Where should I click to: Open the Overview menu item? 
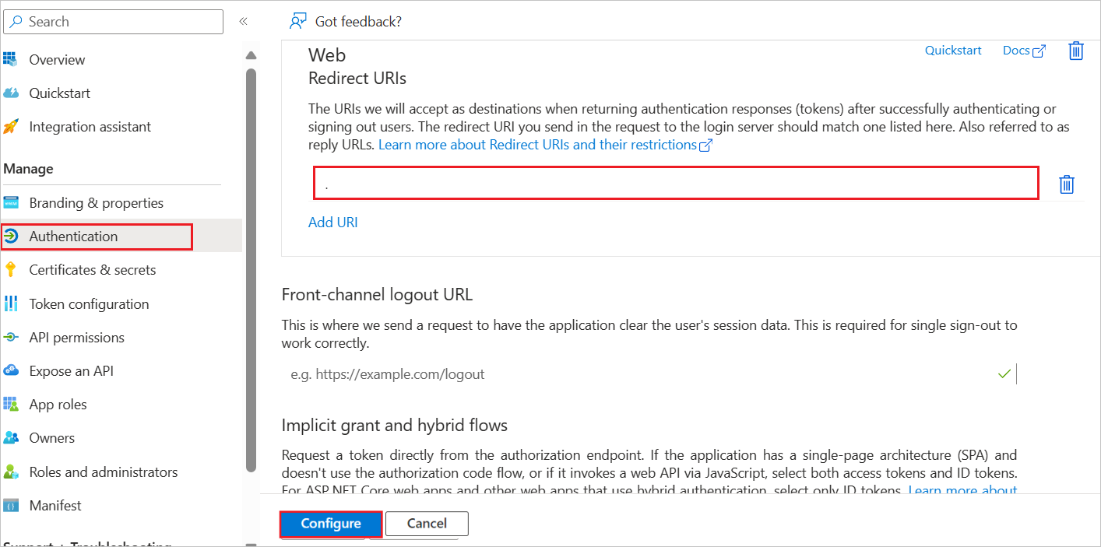point(57,59)
